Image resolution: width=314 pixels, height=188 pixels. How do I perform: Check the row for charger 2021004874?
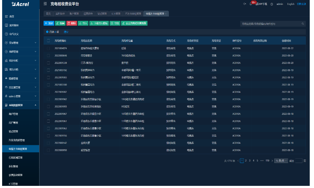(x=48, y=48)
